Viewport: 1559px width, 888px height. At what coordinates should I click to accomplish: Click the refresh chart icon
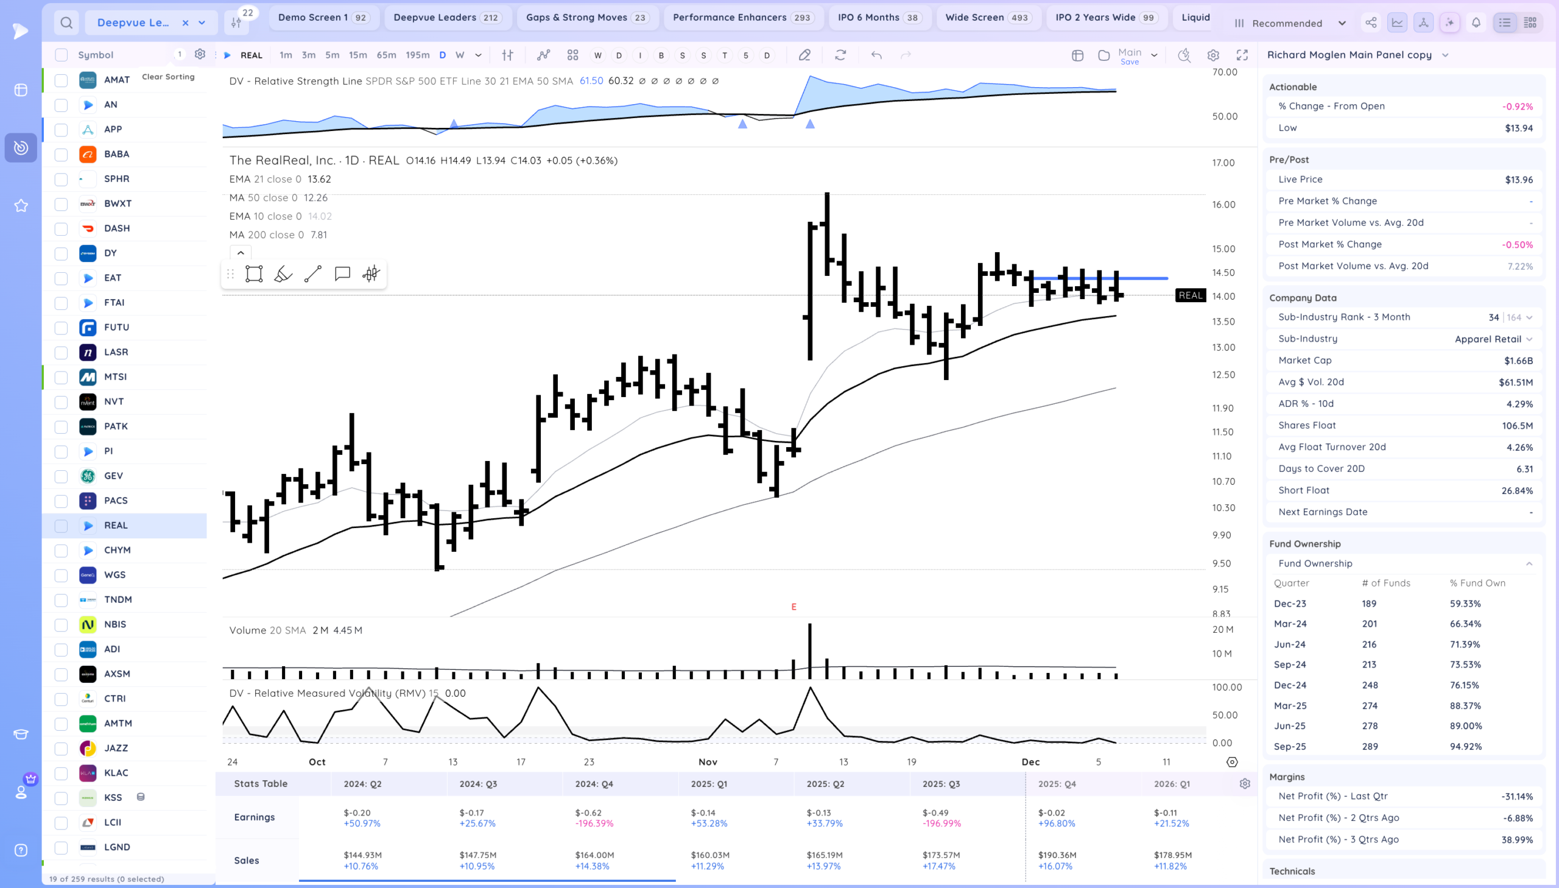pyautogui.click(x=841, y=55)
